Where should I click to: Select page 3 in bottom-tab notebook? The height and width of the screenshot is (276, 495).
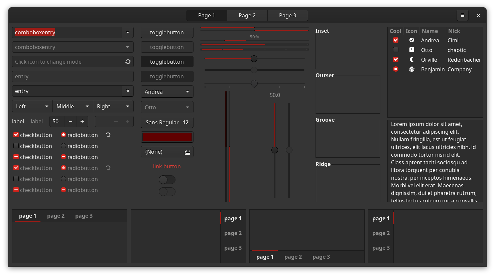pos(321,257)
